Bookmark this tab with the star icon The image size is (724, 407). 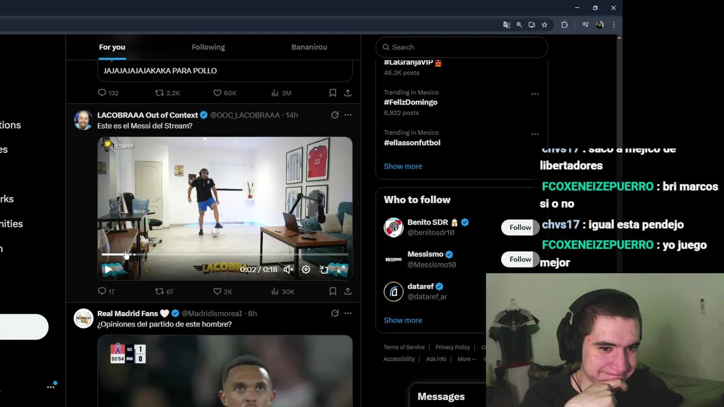544,25
